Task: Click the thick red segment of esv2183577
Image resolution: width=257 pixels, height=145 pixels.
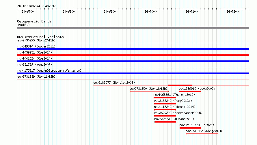Action: [180, 85]
